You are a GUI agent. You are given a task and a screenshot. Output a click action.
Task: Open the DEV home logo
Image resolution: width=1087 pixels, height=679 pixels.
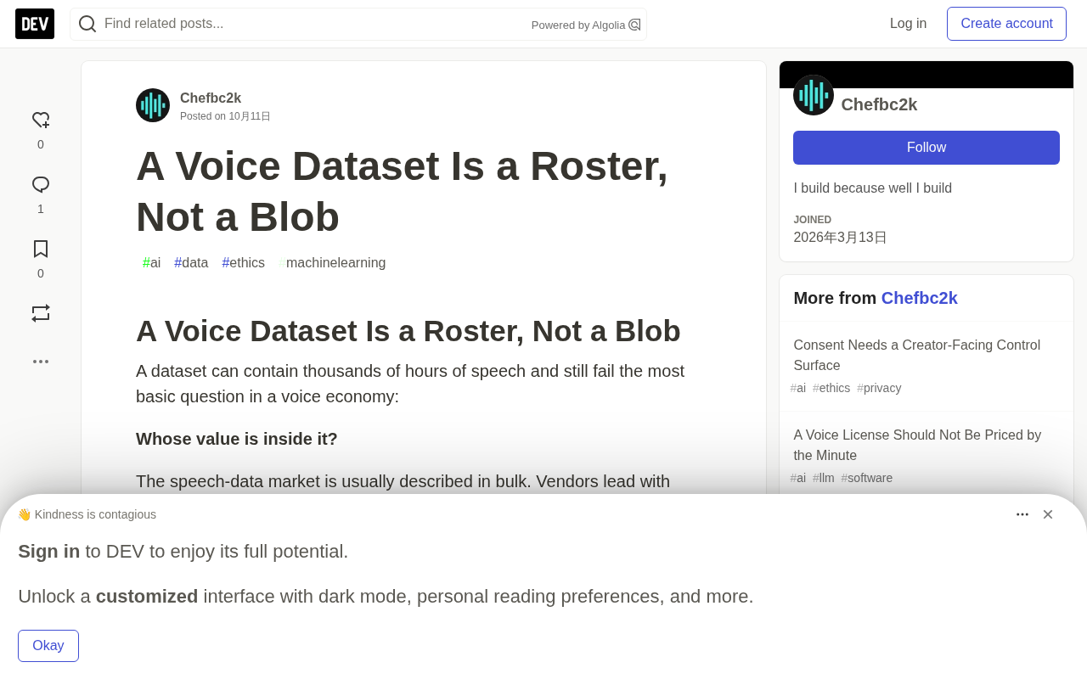pyautogui.click(x=35, y=24)
